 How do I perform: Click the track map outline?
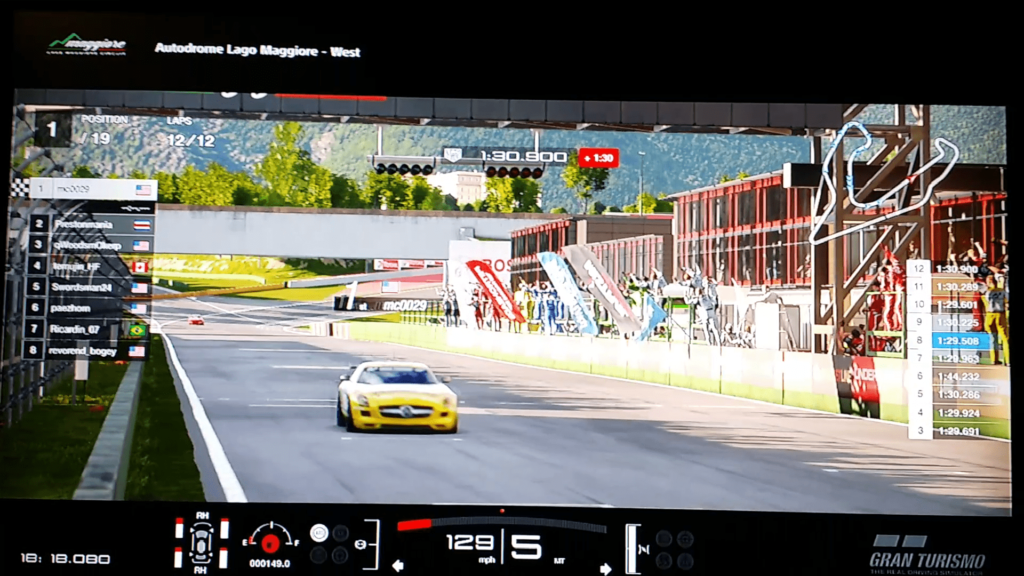point(885,183)
